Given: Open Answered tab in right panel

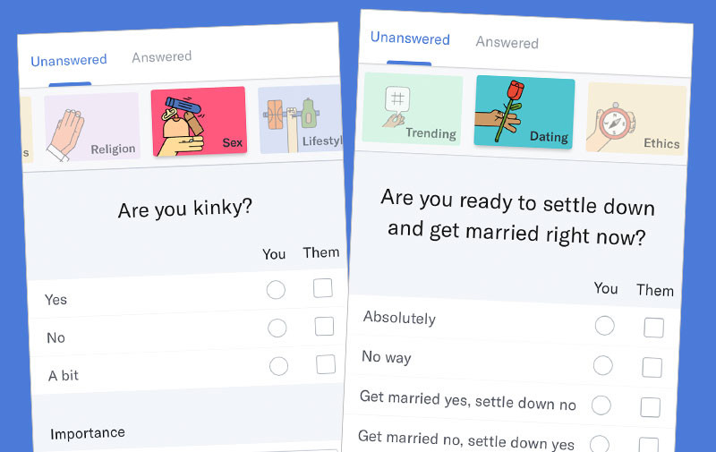Looking at the screenshot, I should [507, 42].
